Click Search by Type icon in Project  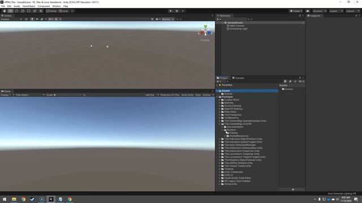[285, 81]
